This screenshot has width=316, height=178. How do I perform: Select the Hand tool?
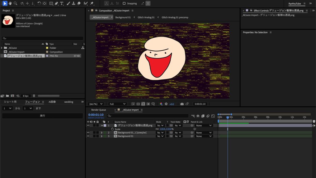point(10,3)
